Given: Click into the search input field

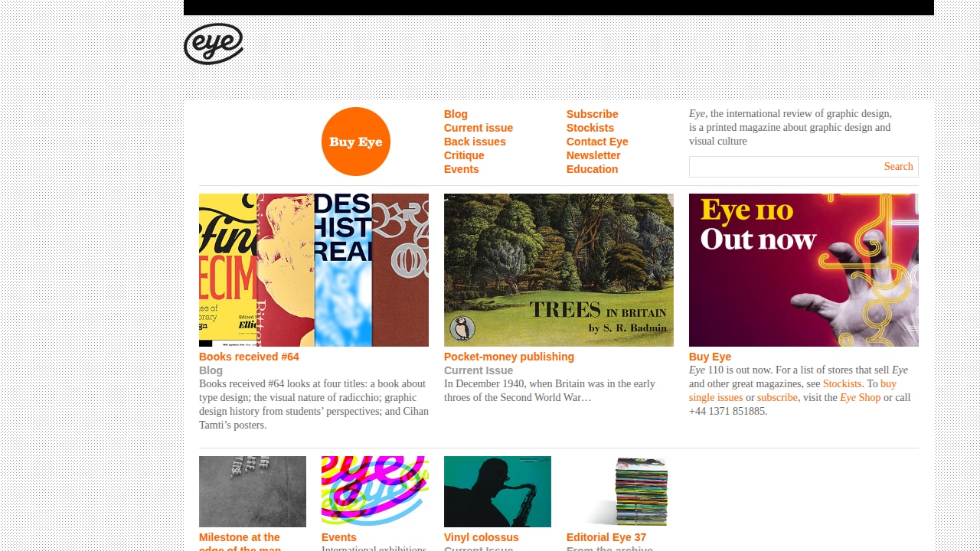Looking at the screenshot, I should pos(785,167).
